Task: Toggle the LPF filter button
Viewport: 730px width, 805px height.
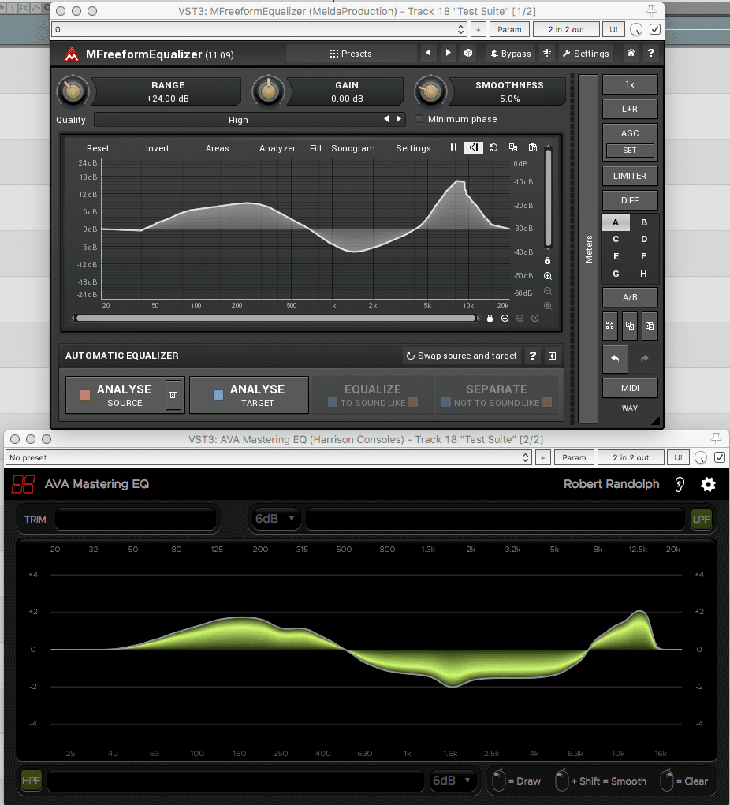Action: tap(701, 518)
